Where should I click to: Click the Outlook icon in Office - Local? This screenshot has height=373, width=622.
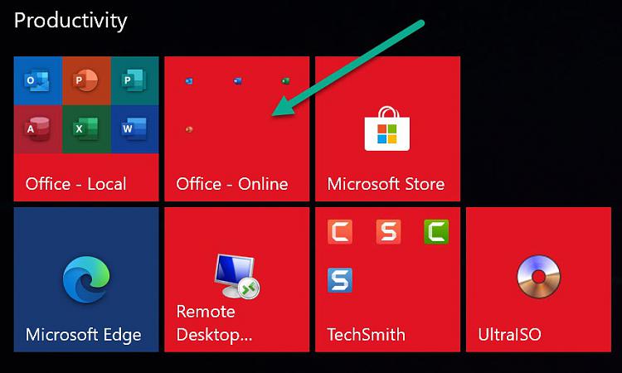point(38,80)
